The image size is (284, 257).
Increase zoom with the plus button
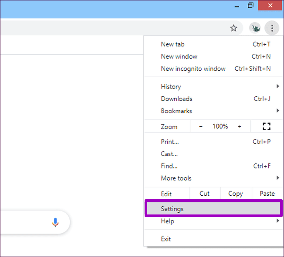point(240,126)
